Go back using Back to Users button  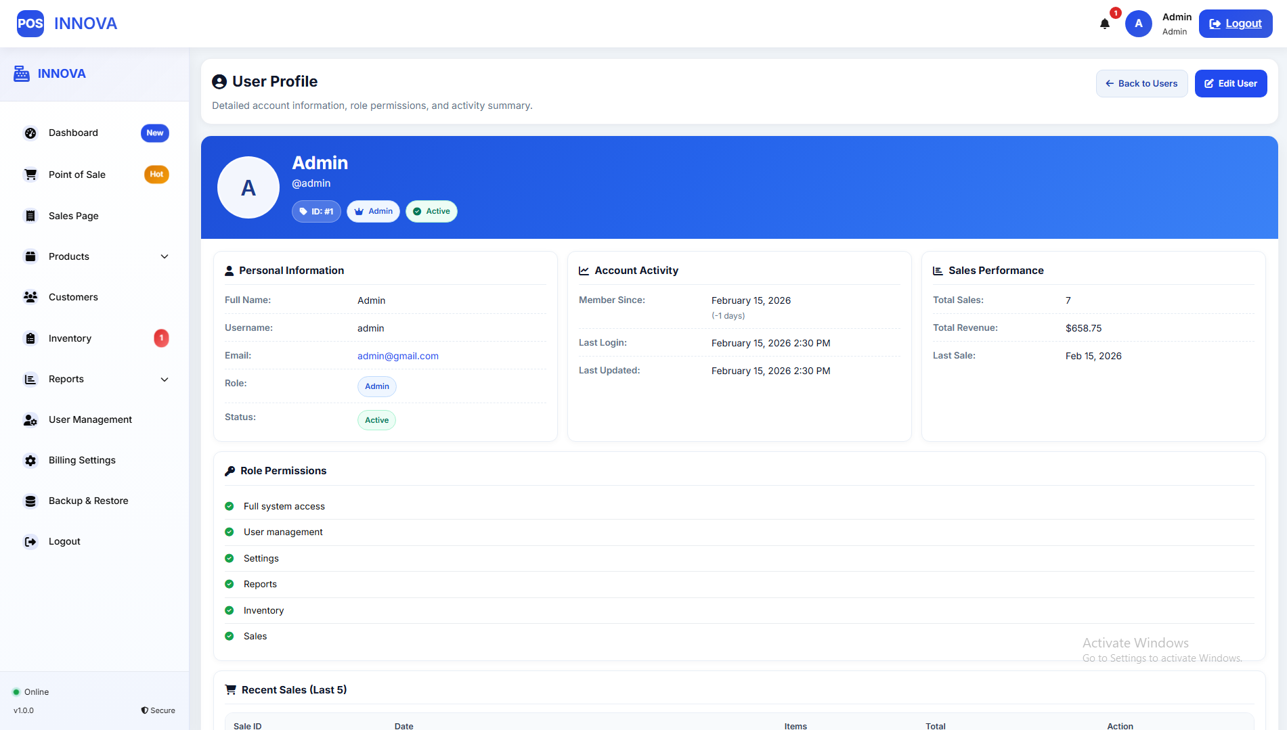(1141, 84)
